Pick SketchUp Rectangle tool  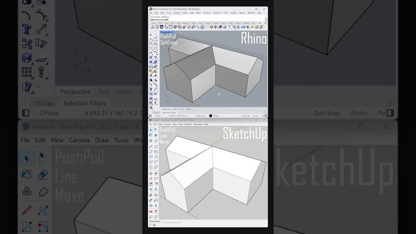click(151, 152)
